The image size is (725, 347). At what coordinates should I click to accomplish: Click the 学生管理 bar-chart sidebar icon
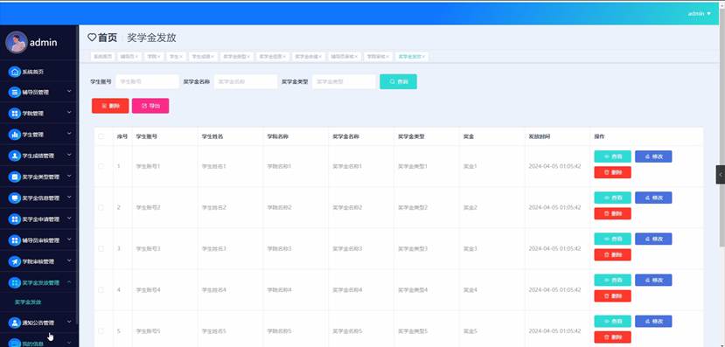[15, 135]
